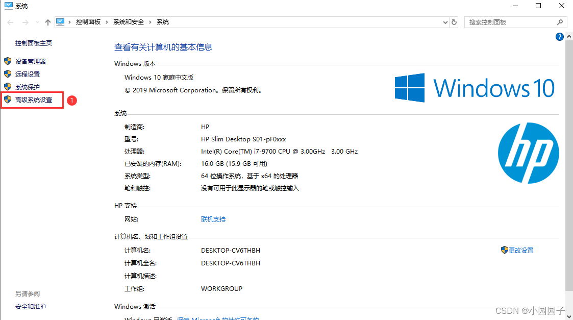Viewport: 573px width, 320px height.
Task: Open 设备管理器 link
Action: (x=31, y=61)
